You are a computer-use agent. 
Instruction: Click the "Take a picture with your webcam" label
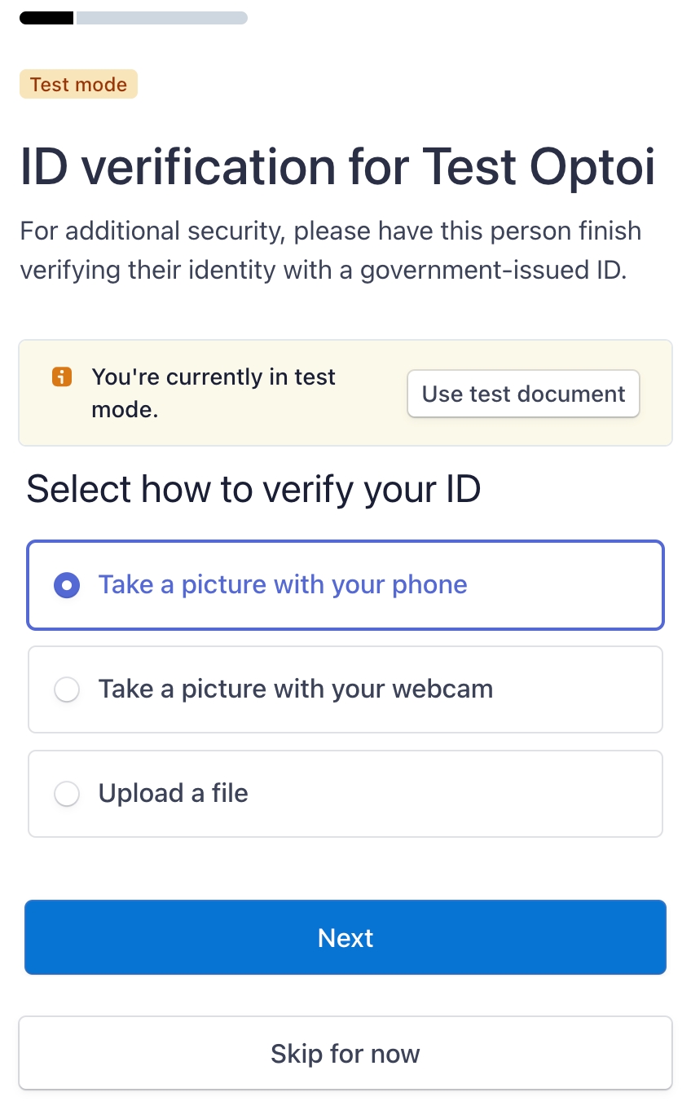296,689
